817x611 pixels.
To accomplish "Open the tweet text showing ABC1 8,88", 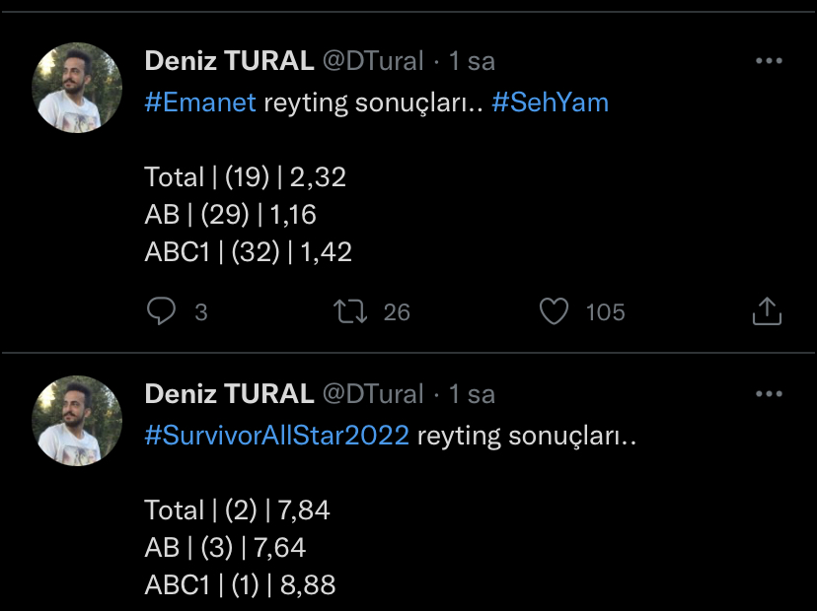I will click(x=240, y=585).
